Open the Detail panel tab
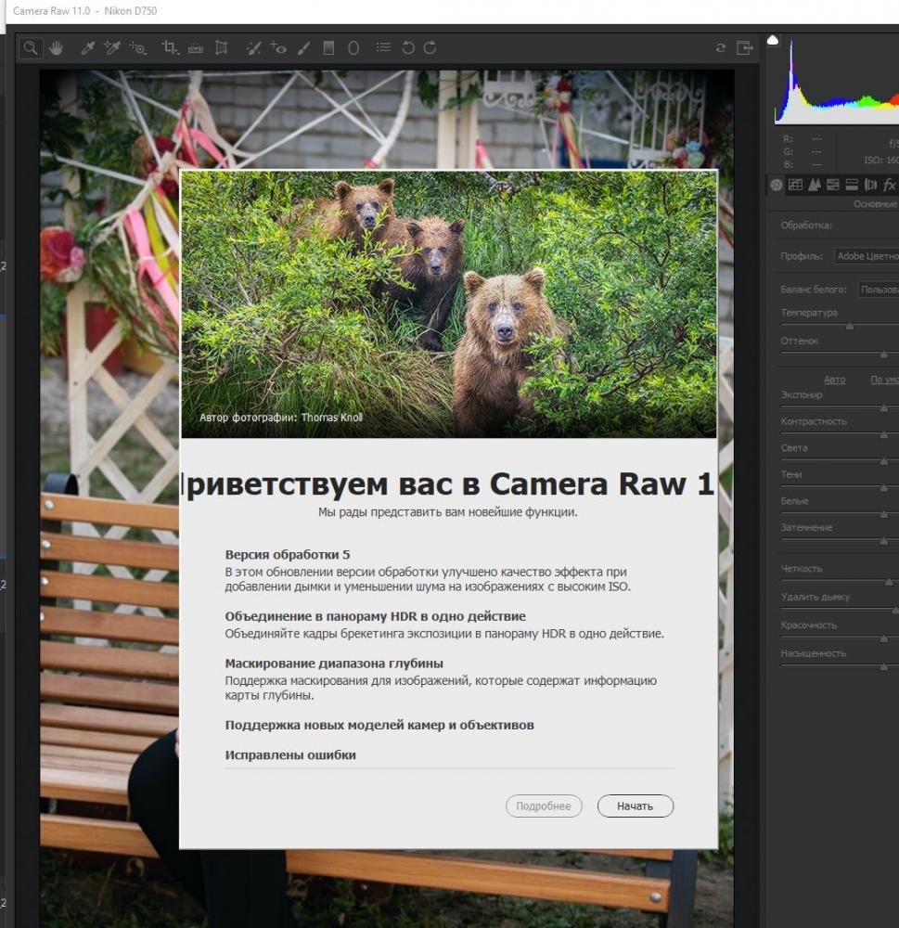 [815, 186]
